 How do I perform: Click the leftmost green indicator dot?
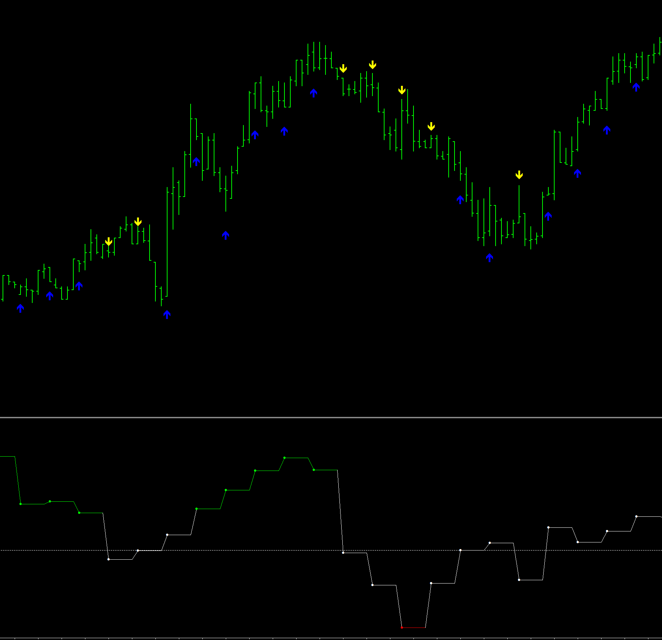pyautogui.click(x=21, y=504)
